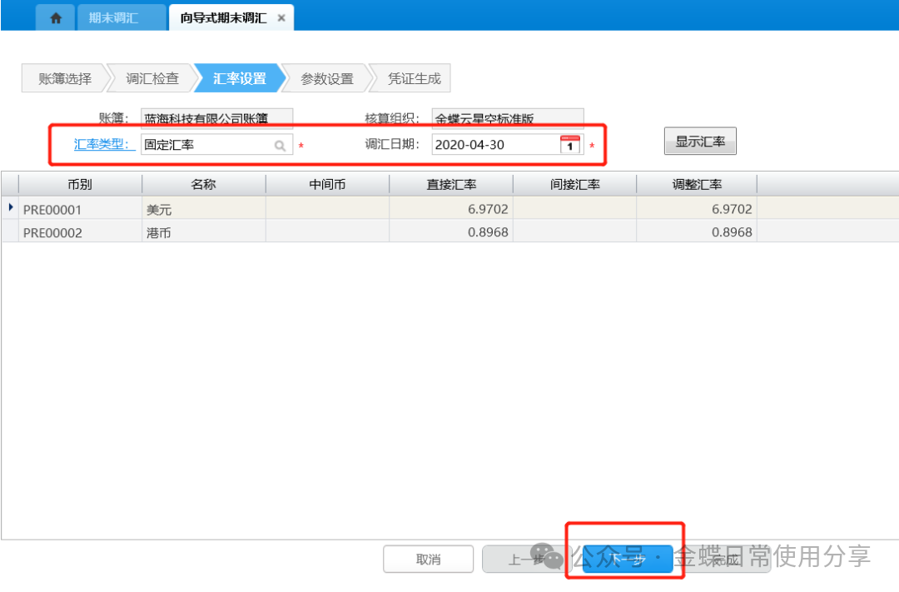Click the 取消 button

tap(428, 560)
